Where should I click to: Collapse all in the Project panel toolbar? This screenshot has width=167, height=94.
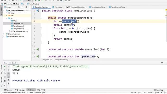(x=22, y=7)
